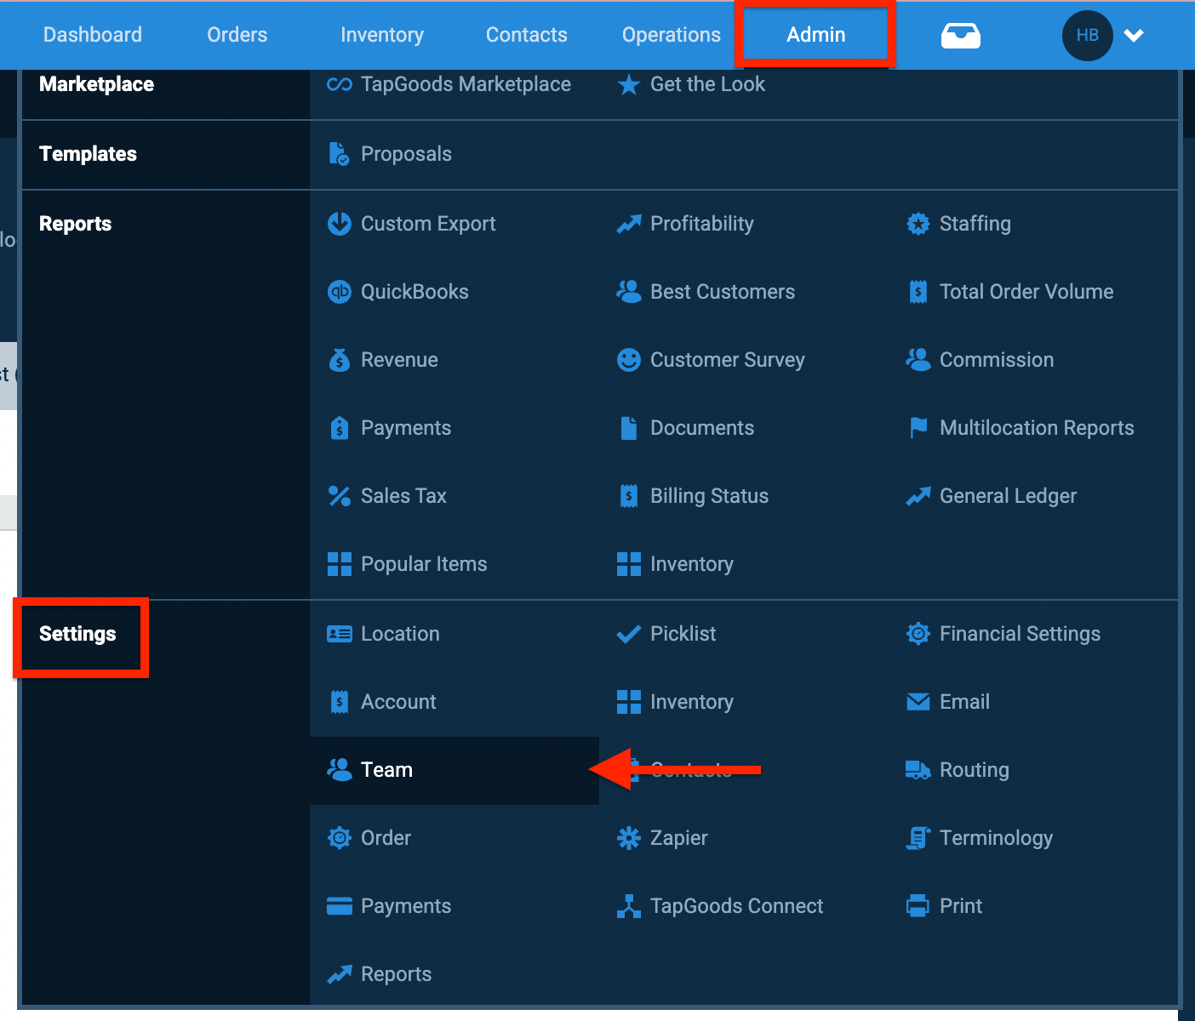Click the Popular Items grid icon
Screen dimensions: 1195x1021
pos(340,564)
